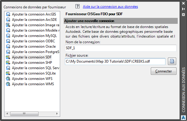Viewport: 187px width, 121px height.
Task: Click the ArcGIS connection icon
Action: pos(8,14)
